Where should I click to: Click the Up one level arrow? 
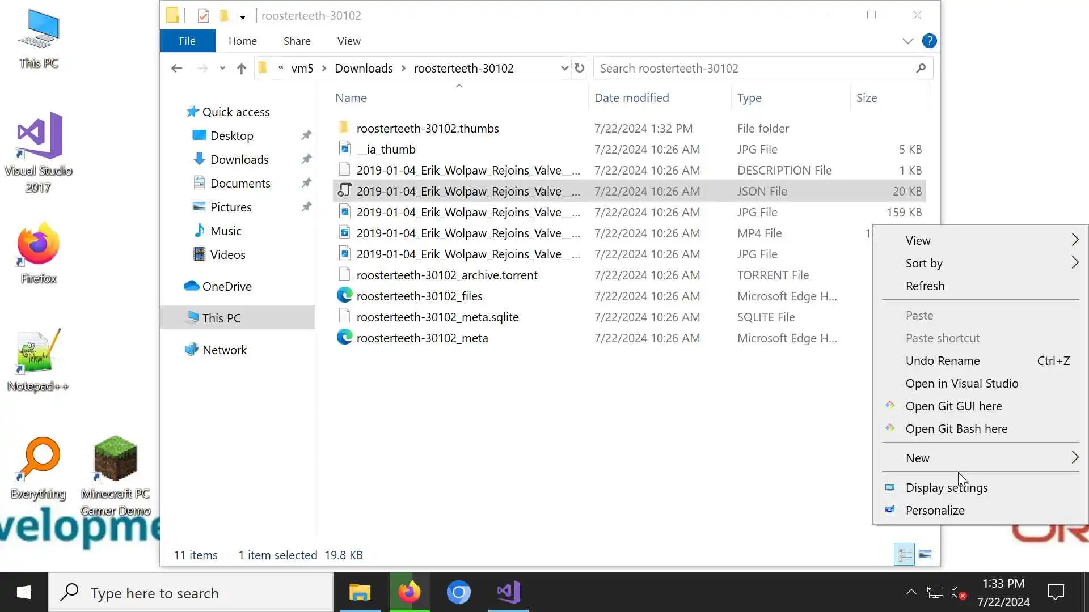(242, 69)
